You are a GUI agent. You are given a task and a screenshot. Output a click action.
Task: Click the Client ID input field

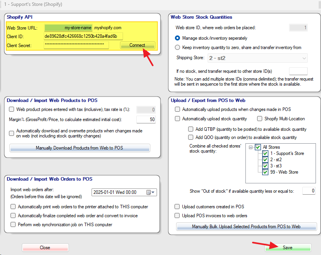pyautogui.click(x=83, y=36)
